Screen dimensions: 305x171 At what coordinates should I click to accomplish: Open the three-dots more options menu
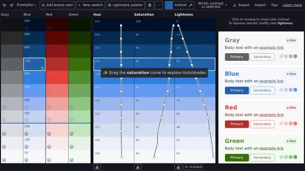159,5
